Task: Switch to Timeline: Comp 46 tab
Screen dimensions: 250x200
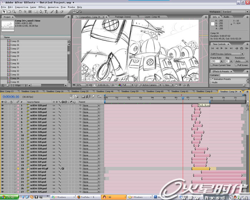Action: pos(105,92)
